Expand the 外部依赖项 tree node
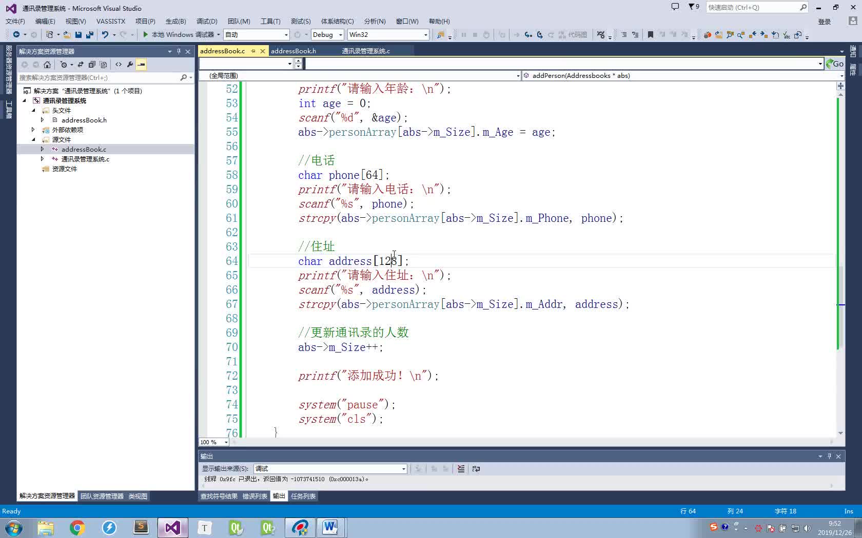 33,130
